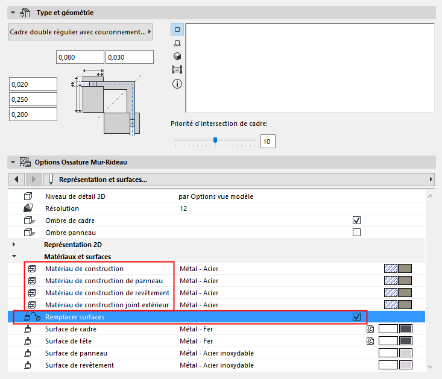Open the Représentation et surfaces page dropdown

pos(239,180)
